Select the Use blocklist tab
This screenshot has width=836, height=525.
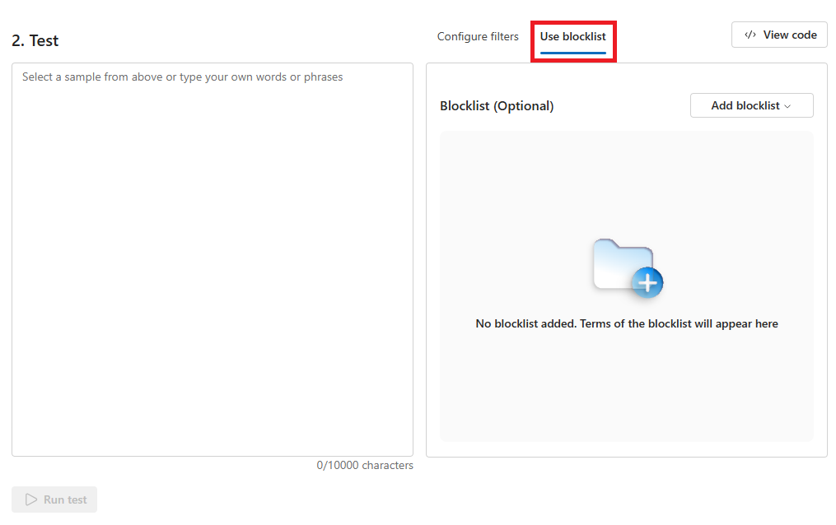tap(573, 37)
